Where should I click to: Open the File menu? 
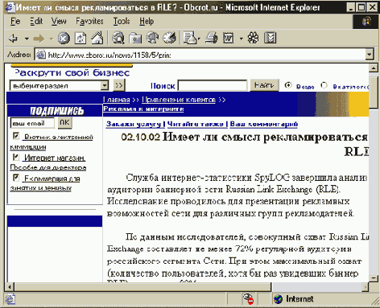click(x=15, y=21)
